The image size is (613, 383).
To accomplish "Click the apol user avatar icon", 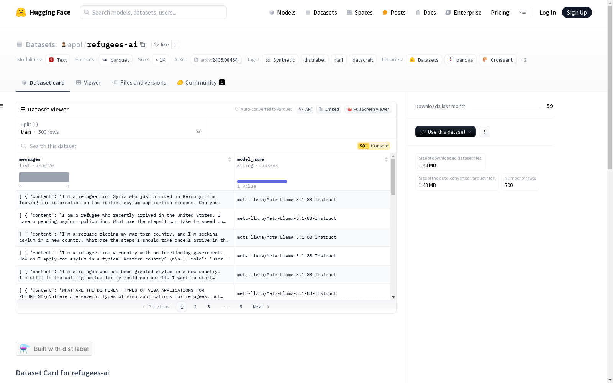I will pos(64,44).
